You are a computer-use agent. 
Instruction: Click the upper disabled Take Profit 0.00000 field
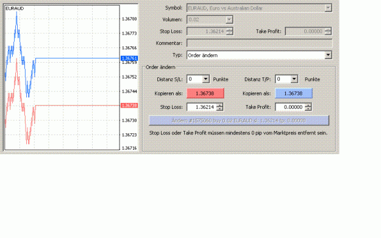point(305,31)
